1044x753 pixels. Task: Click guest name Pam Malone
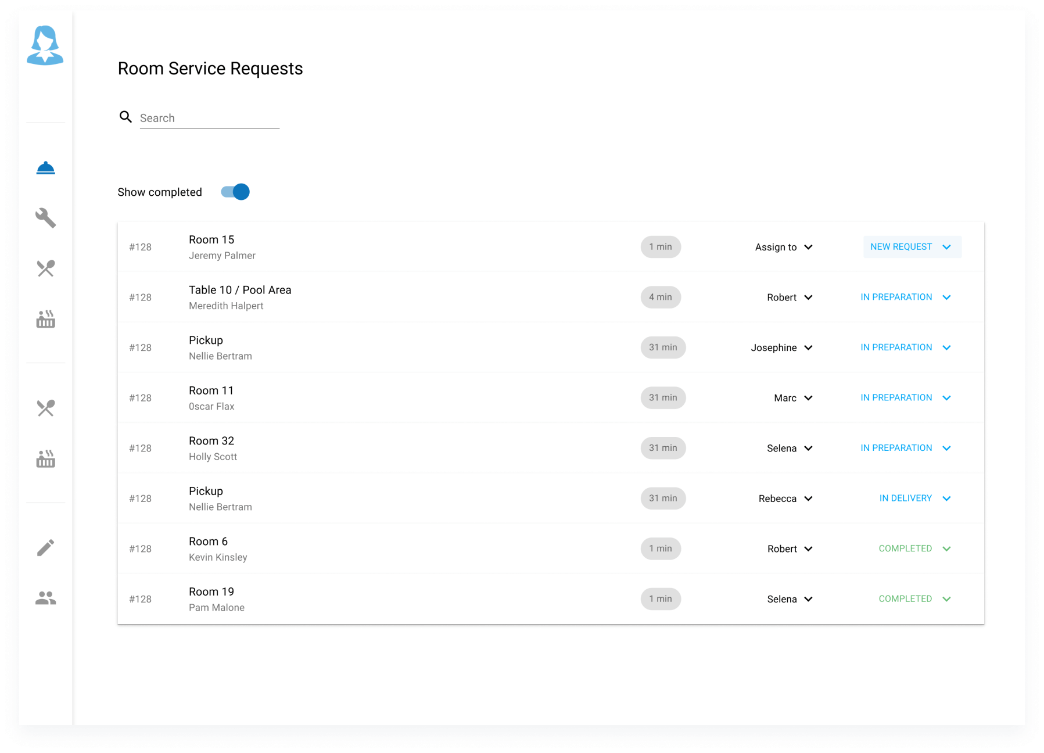tap(217, 608)
